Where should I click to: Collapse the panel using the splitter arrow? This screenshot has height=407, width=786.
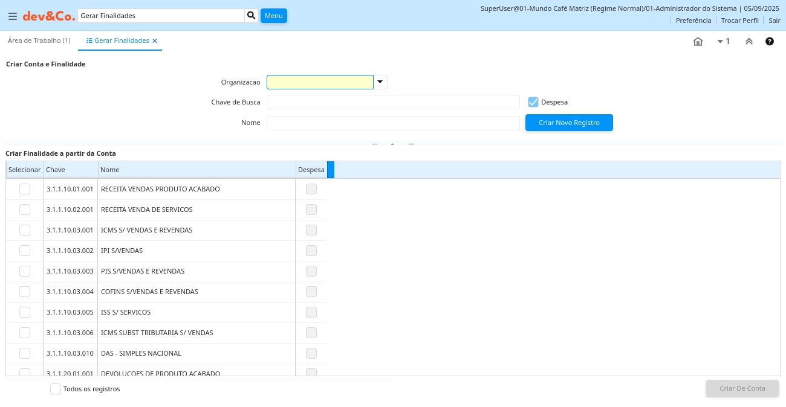(392, 144)
